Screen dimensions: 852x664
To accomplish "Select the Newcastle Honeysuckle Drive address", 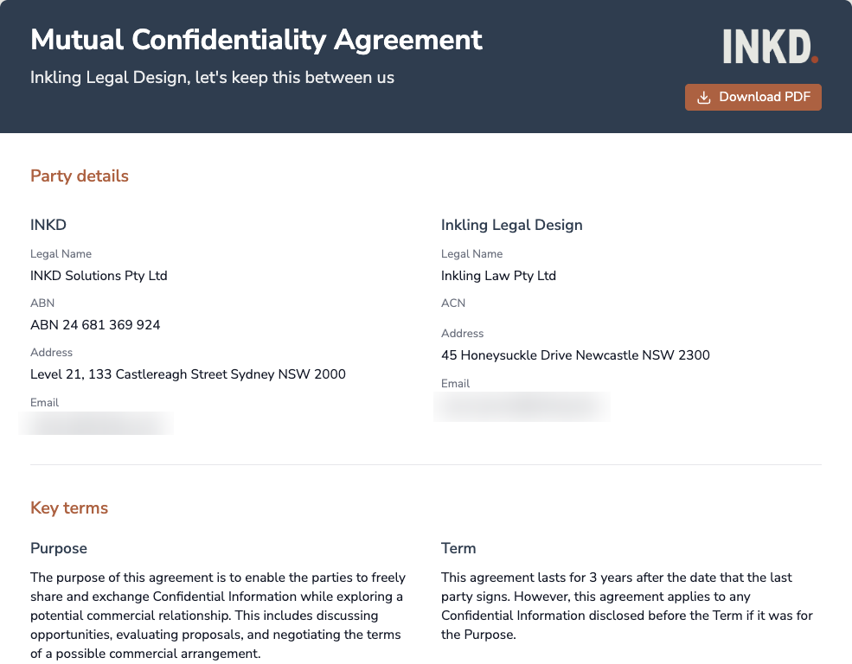I will point(575,354).
